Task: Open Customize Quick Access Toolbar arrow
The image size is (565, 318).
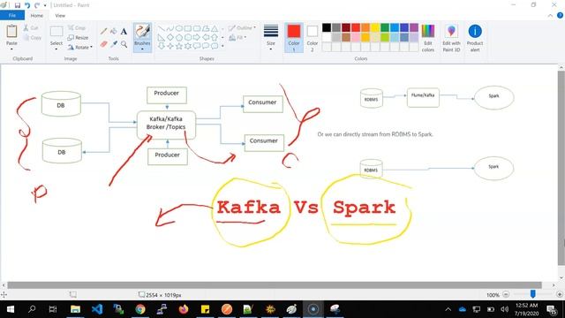Action: 45,5
